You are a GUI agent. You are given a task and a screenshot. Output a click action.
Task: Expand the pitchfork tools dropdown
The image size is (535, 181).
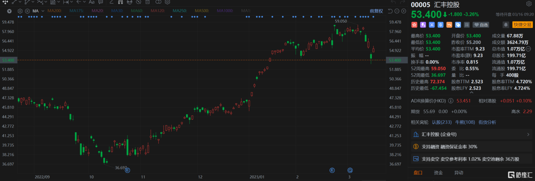point(33,2)
